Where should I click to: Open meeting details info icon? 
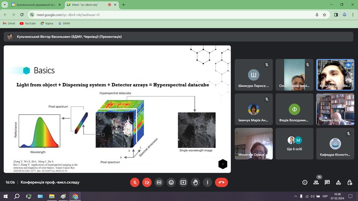(305, 182)
